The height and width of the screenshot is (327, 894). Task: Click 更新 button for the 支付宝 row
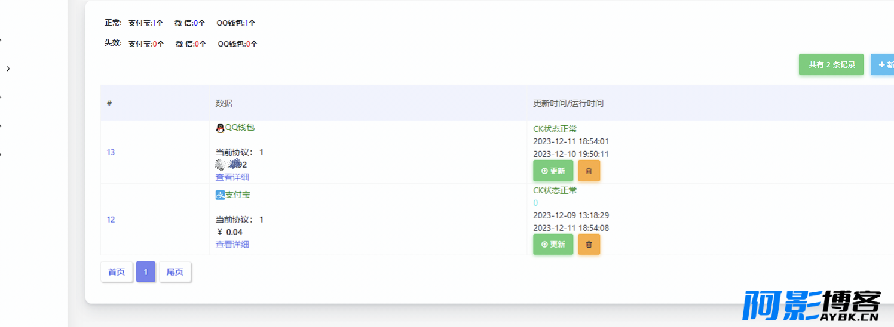553,244
